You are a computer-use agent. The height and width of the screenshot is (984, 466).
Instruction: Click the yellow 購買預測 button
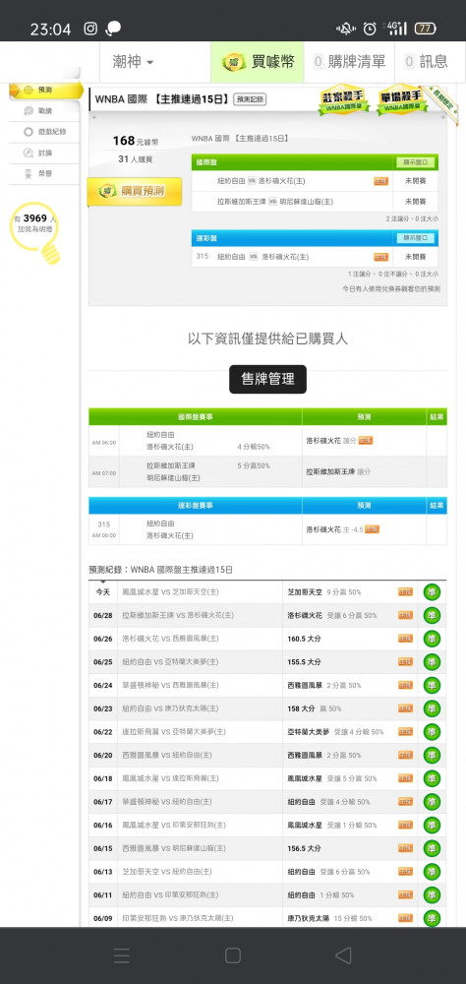(135, 192)
